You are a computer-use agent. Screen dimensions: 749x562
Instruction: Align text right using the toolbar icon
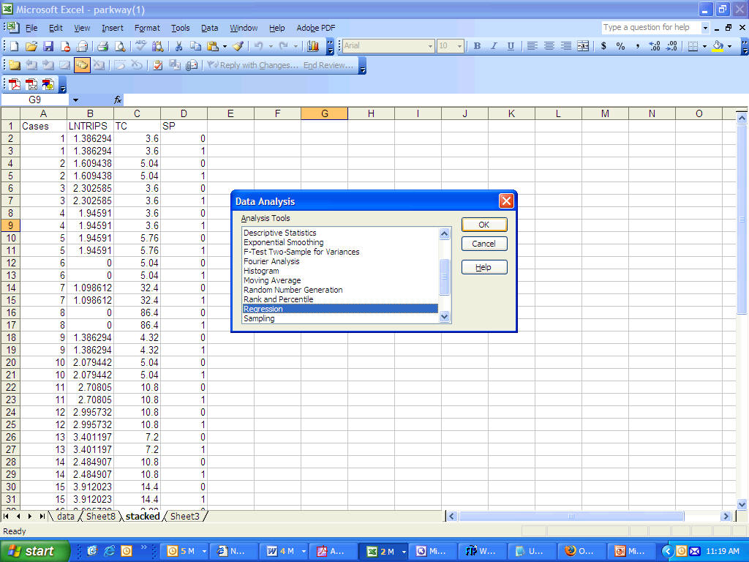pyautogui.click(x=566, y=46)
